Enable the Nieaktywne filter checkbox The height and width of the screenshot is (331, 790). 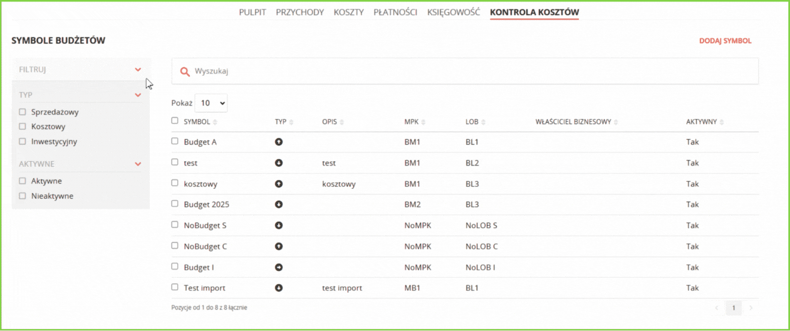[x=23, y=196]
